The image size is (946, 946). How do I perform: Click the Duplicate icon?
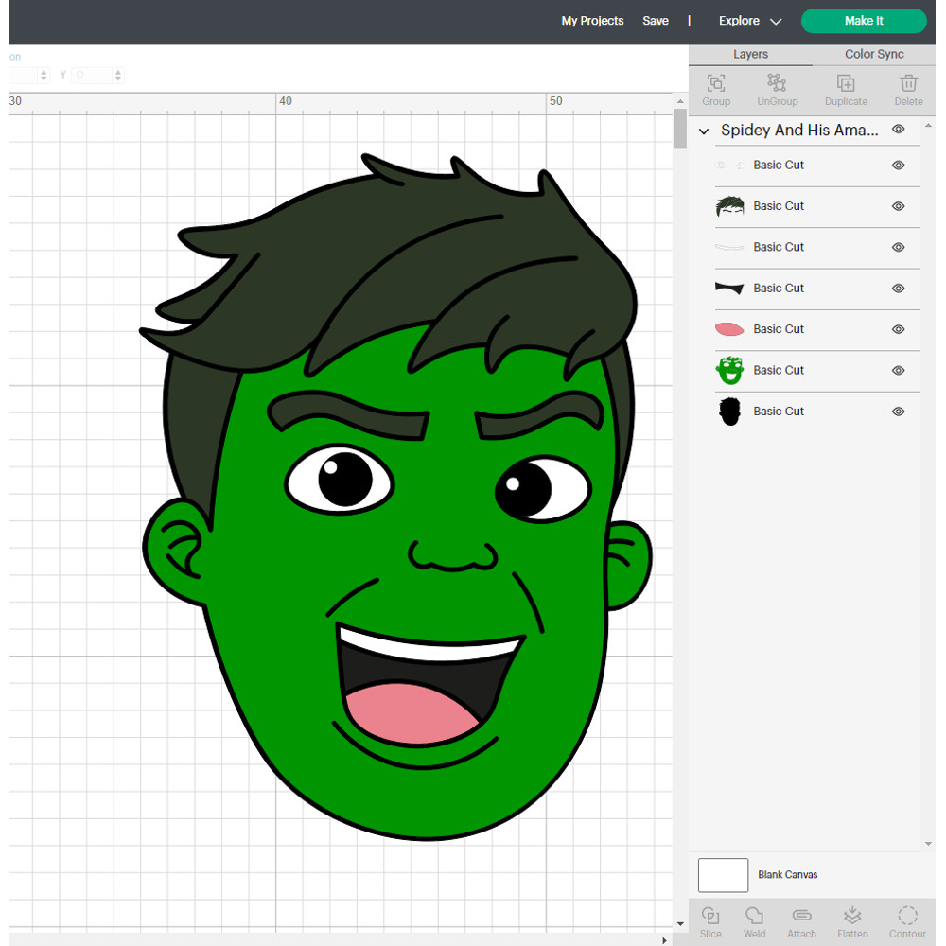pos(846,83)
